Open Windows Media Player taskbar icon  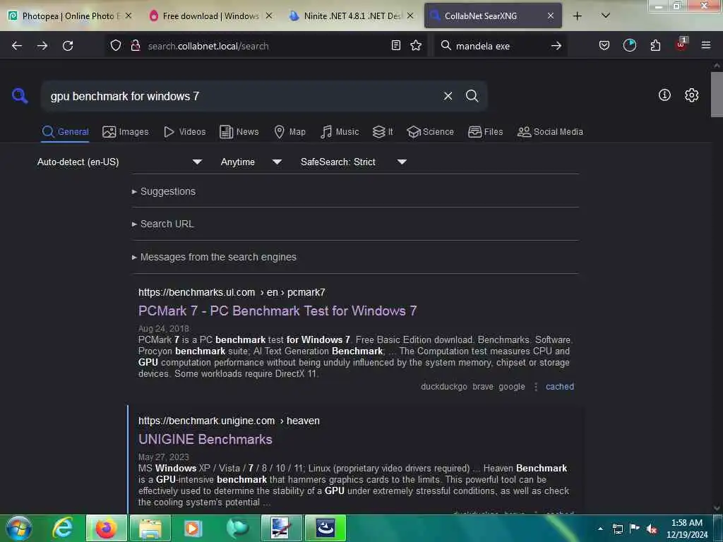pos(193,528)
